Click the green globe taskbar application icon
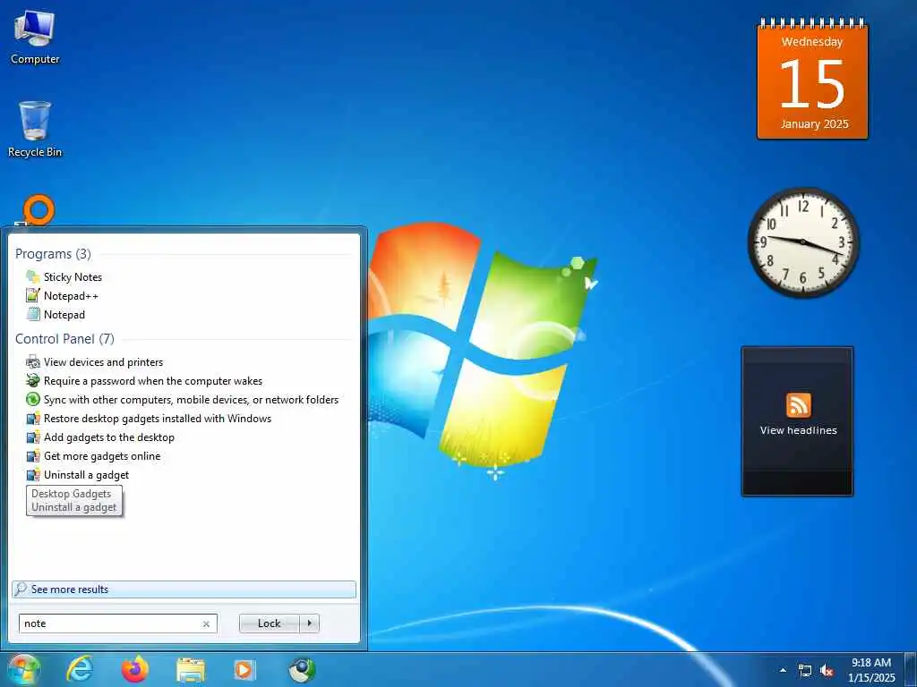The height and width of the screenshot is (687, 917). 302,670
